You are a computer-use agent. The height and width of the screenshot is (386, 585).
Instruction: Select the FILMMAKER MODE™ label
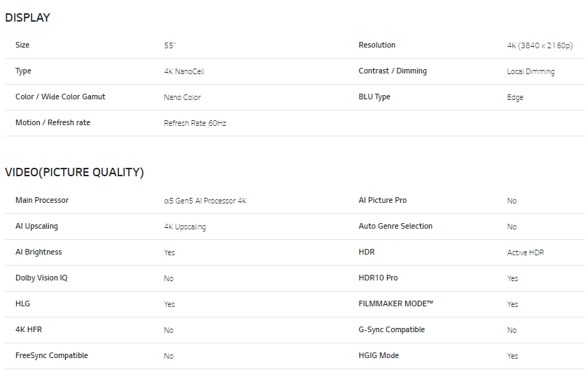[395, 303]
